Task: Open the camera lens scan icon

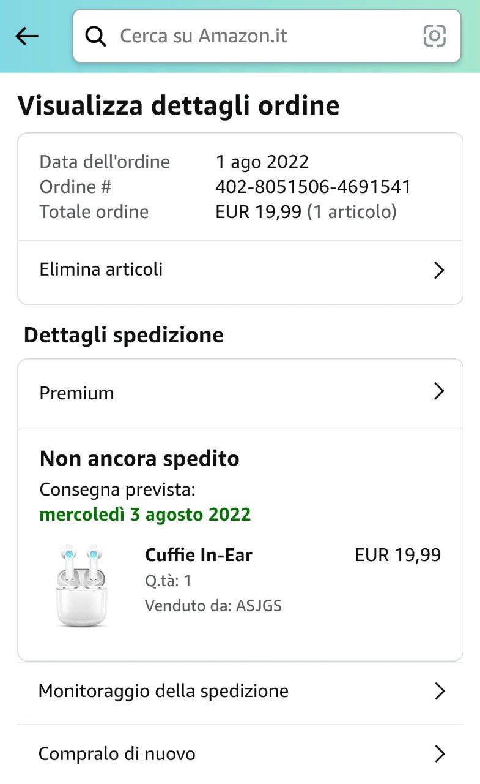Action: [x=434, y=36]
